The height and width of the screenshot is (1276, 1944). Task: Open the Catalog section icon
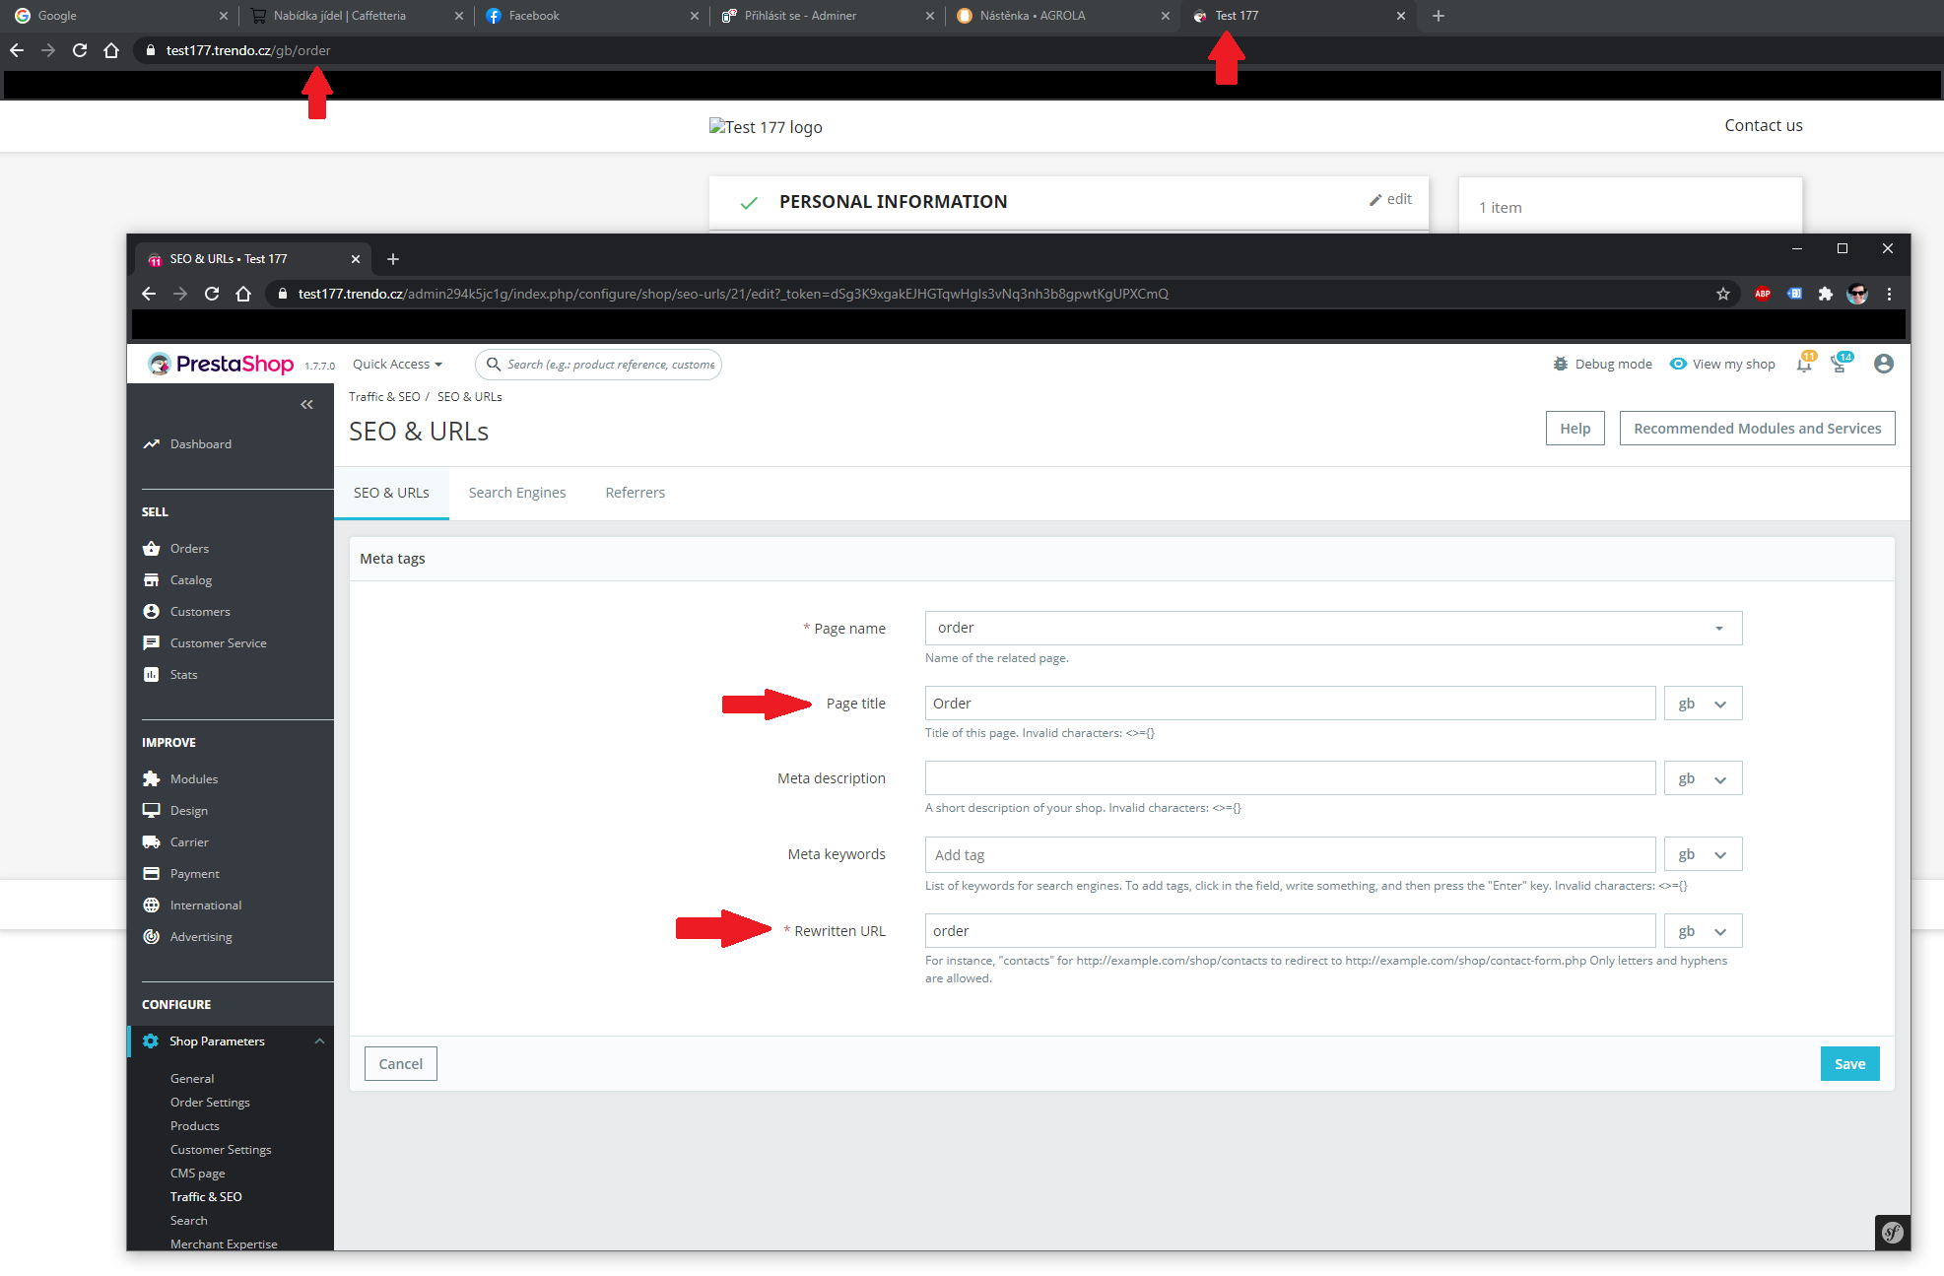(152, 579)
